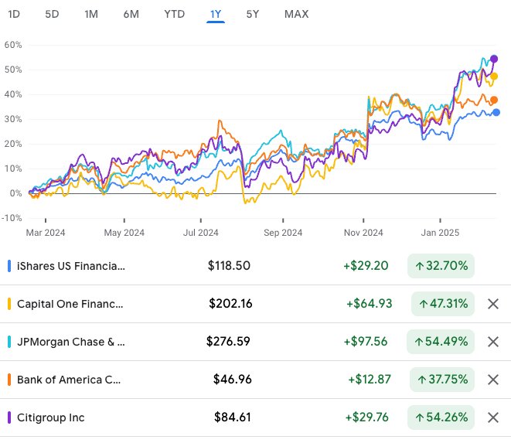The image size is (511, 443).
Task: Click the +$29.20 iShares gain
Action: tap(366, 266)
